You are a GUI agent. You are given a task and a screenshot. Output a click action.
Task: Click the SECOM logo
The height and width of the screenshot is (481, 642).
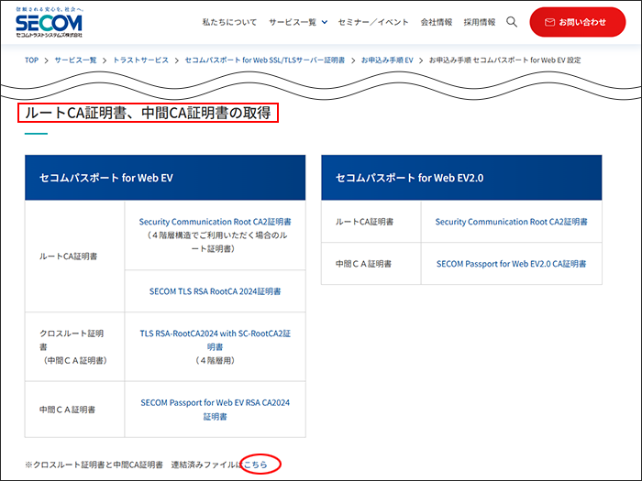pyautogui.click(x=50, y=23)
